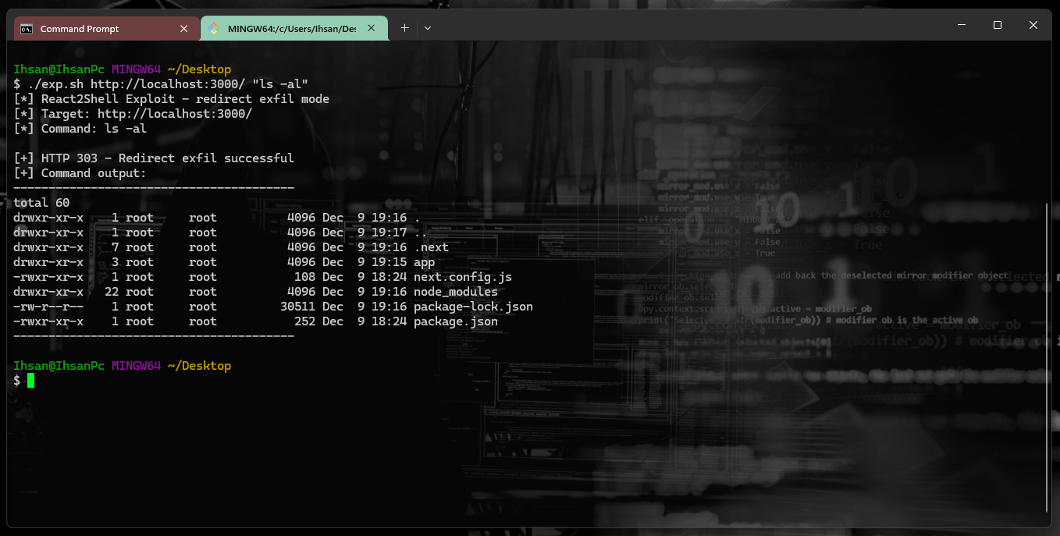1060x536 pixels.
Task: Close the terminal window
Action: 1033,26
